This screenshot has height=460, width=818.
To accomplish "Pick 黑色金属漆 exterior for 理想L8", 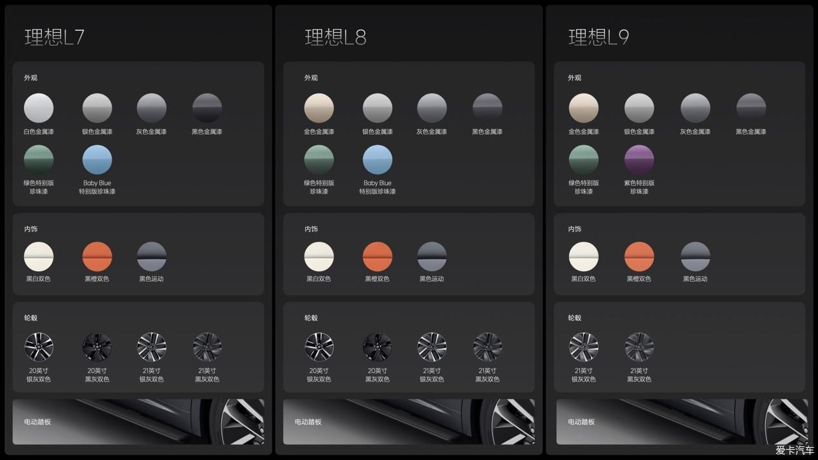I will pyautogui.click(x=488, y=108).
